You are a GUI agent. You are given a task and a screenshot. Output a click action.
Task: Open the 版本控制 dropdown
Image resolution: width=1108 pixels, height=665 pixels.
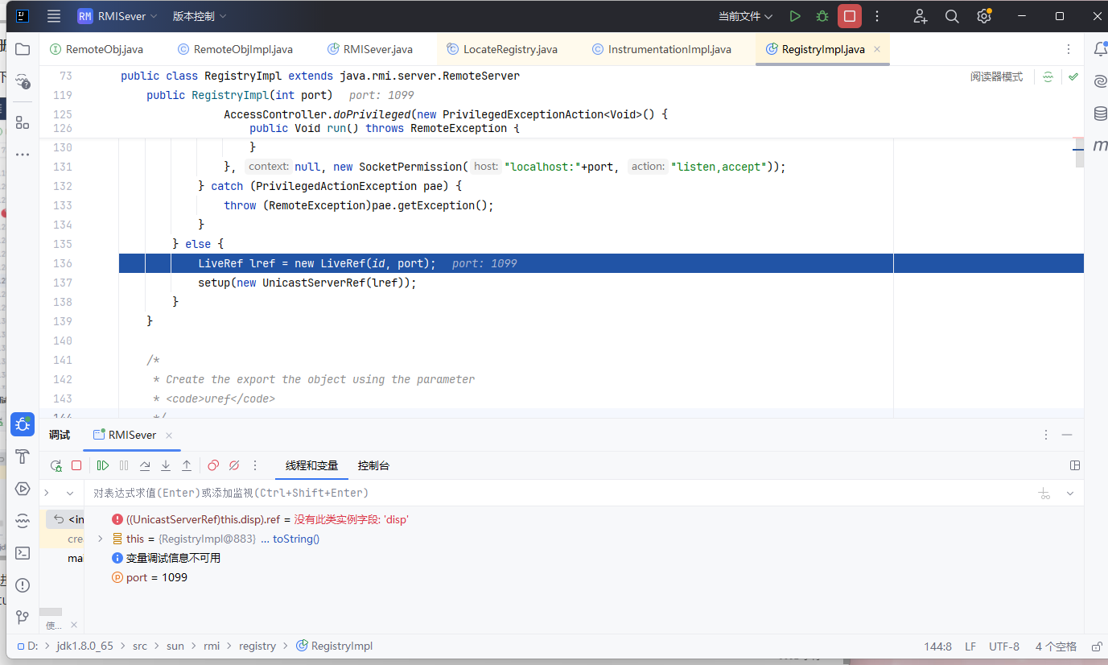click(200, 16)
